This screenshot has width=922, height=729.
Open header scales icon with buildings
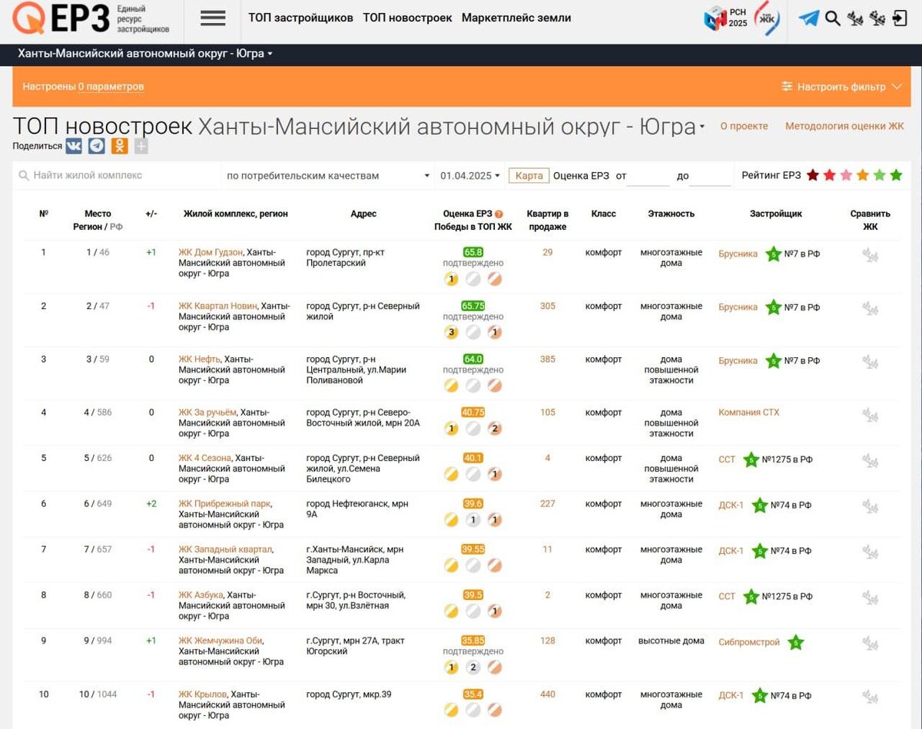tap(855, 18)
